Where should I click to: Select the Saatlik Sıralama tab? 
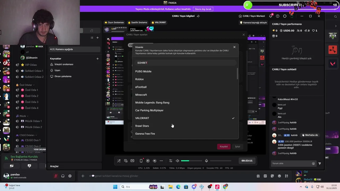coord(137,23)
